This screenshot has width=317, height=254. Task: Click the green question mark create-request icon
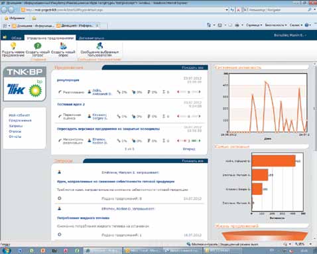[x=38, y=46]
